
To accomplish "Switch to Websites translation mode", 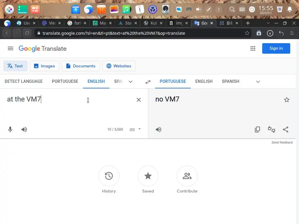I will 119,66.
